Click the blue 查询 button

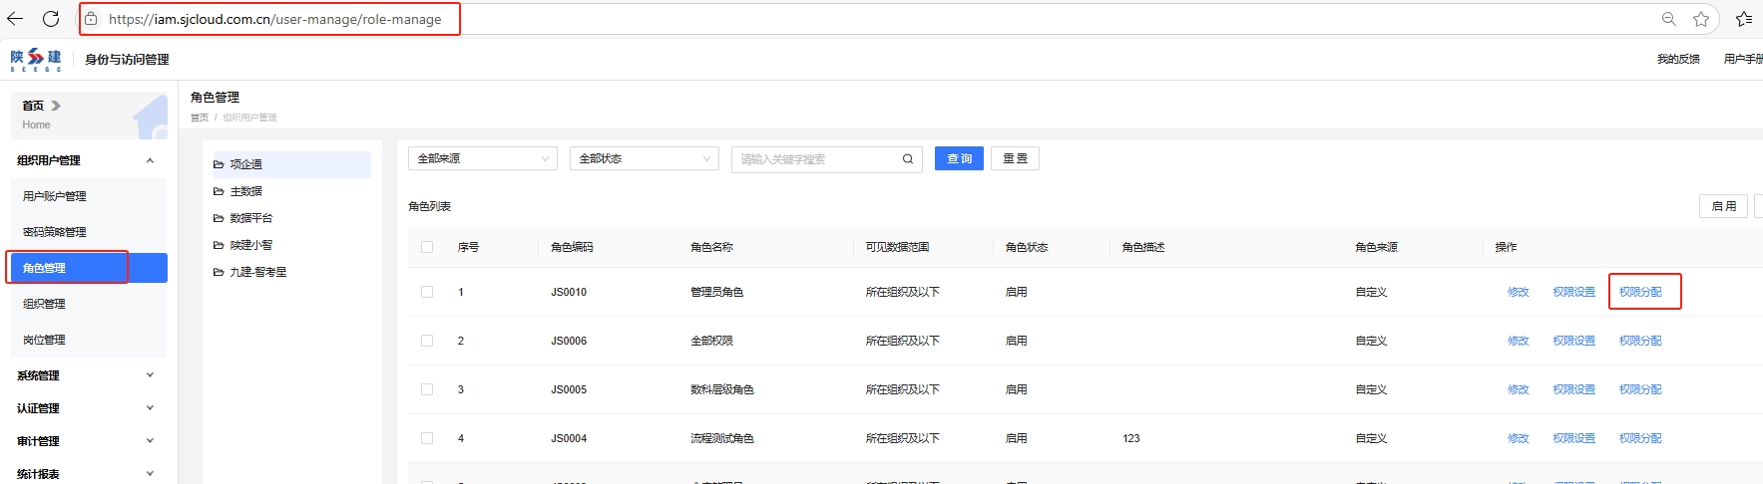(959, 159)
